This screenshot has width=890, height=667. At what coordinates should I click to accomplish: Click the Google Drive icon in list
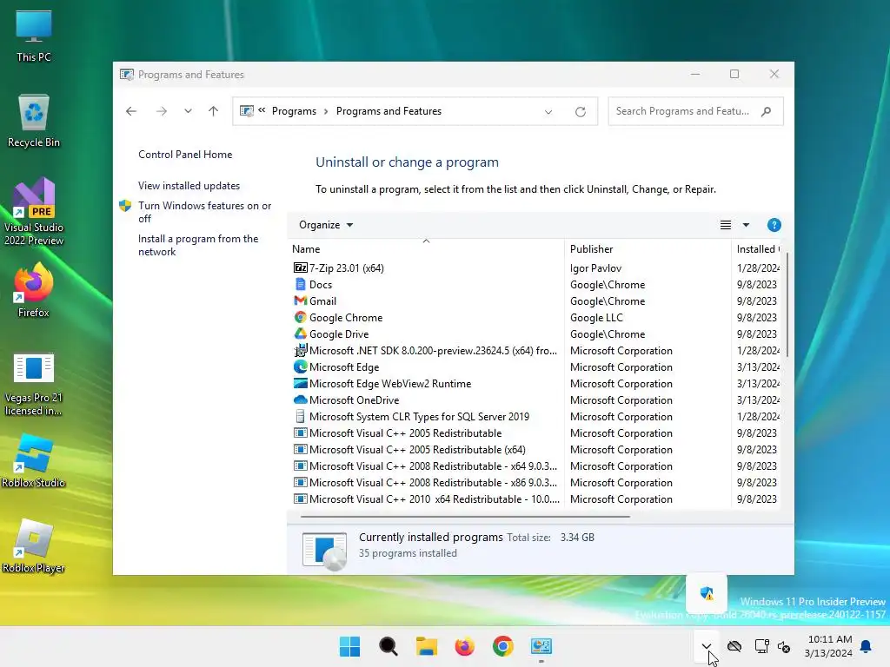[300, 333]
